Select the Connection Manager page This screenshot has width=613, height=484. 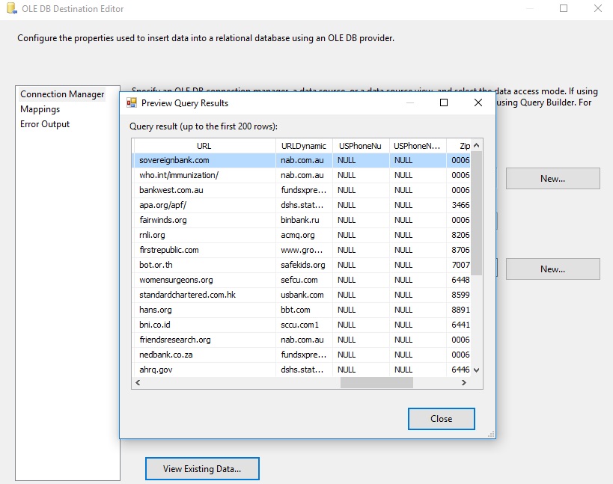[62, 94]
